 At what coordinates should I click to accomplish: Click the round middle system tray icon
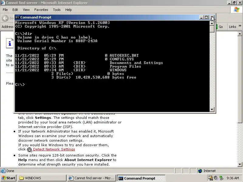[x=216, y=178]
